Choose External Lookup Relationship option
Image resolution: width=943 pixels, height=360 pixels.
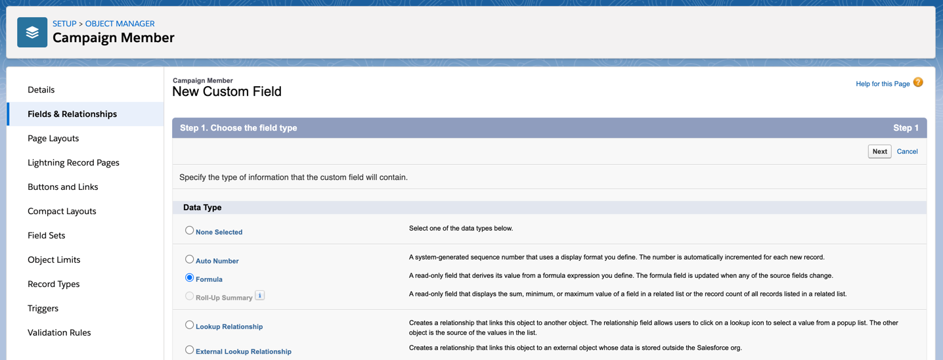[x=189, y=350]
